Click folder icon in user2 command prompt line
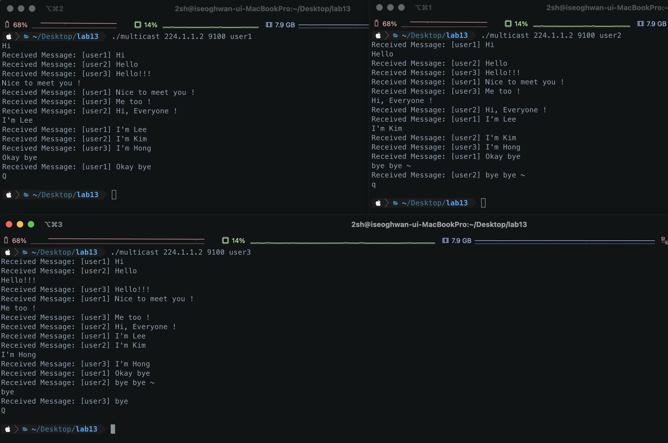Screen dimensions: 668x443 395,35
